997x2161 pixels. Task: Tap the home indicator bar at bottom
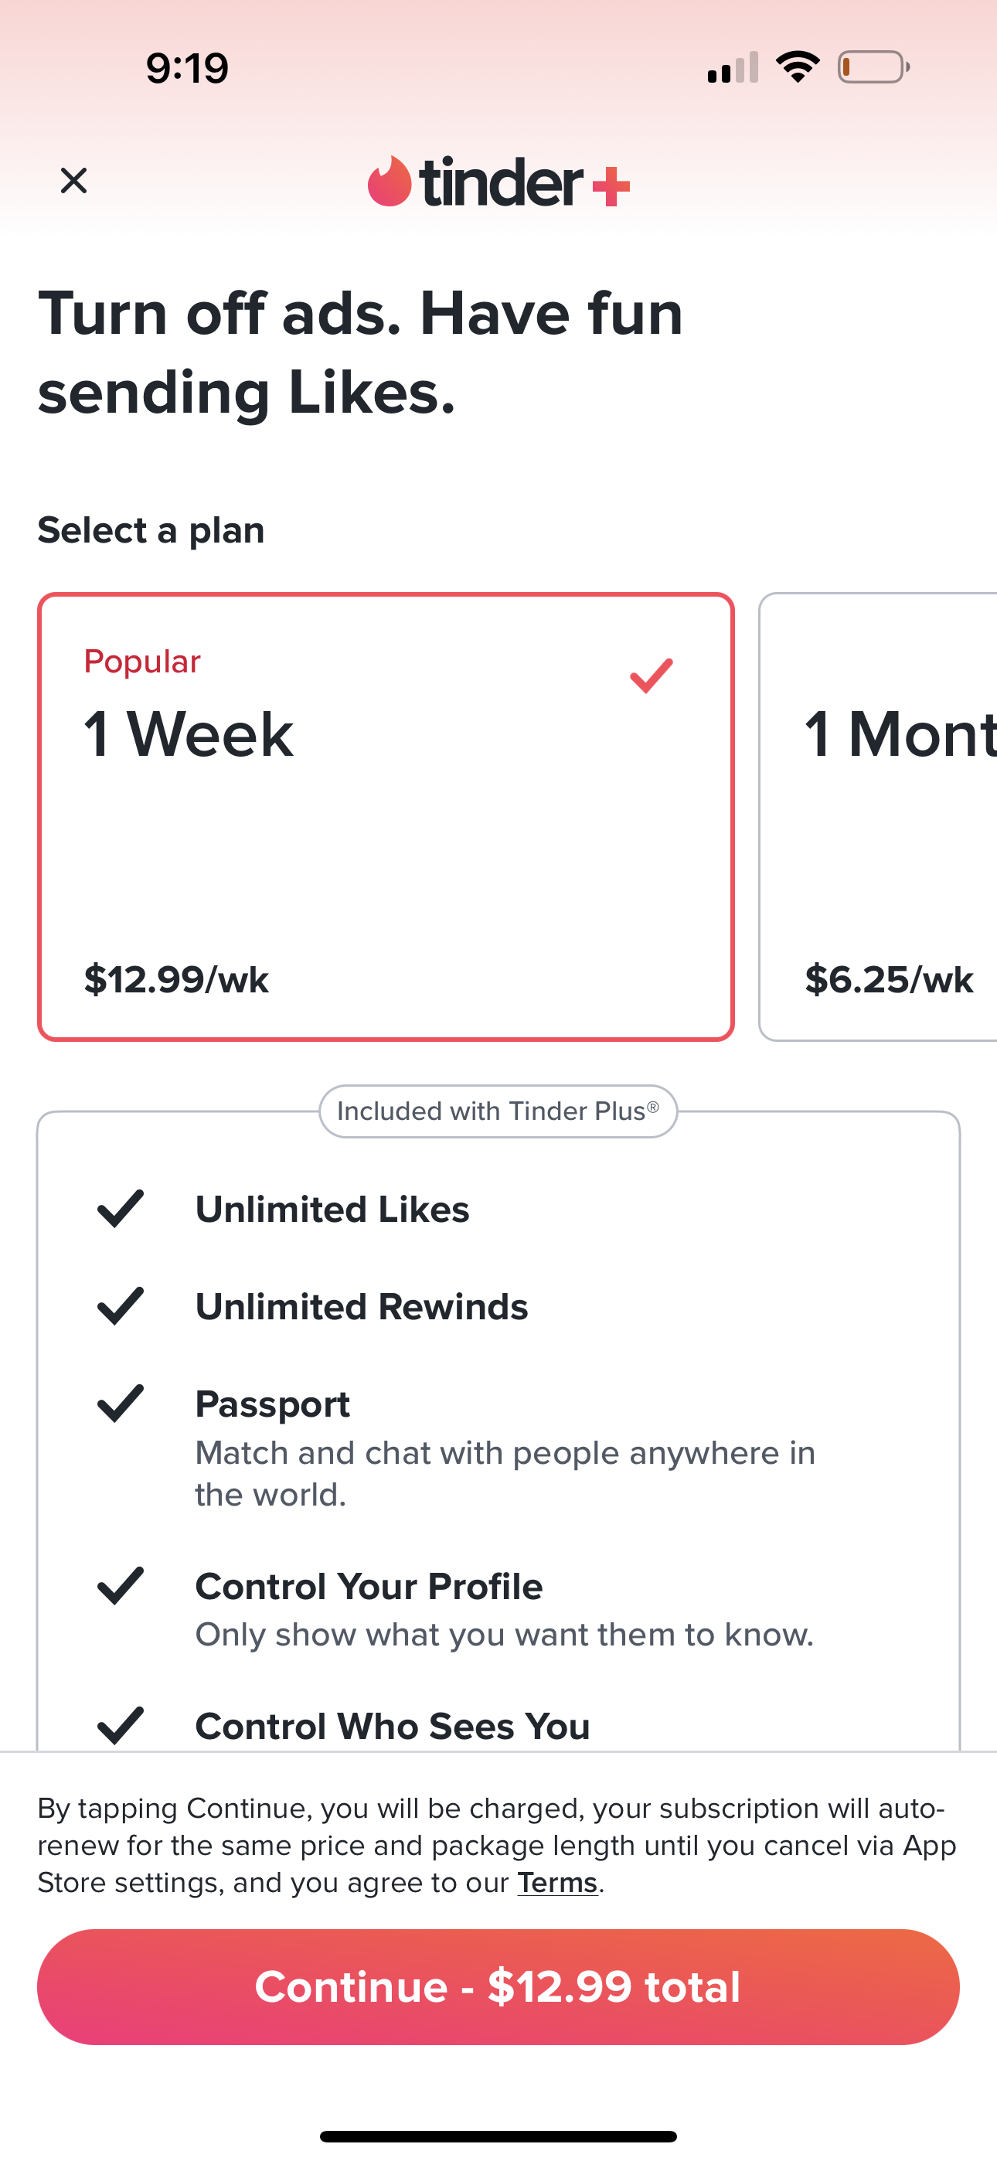tap(498, 2135)
